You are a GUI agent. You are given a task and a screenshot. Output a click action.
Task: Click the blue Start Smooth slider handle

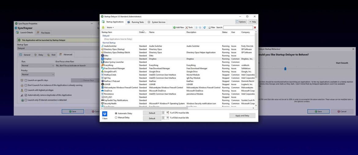(285, 69)
